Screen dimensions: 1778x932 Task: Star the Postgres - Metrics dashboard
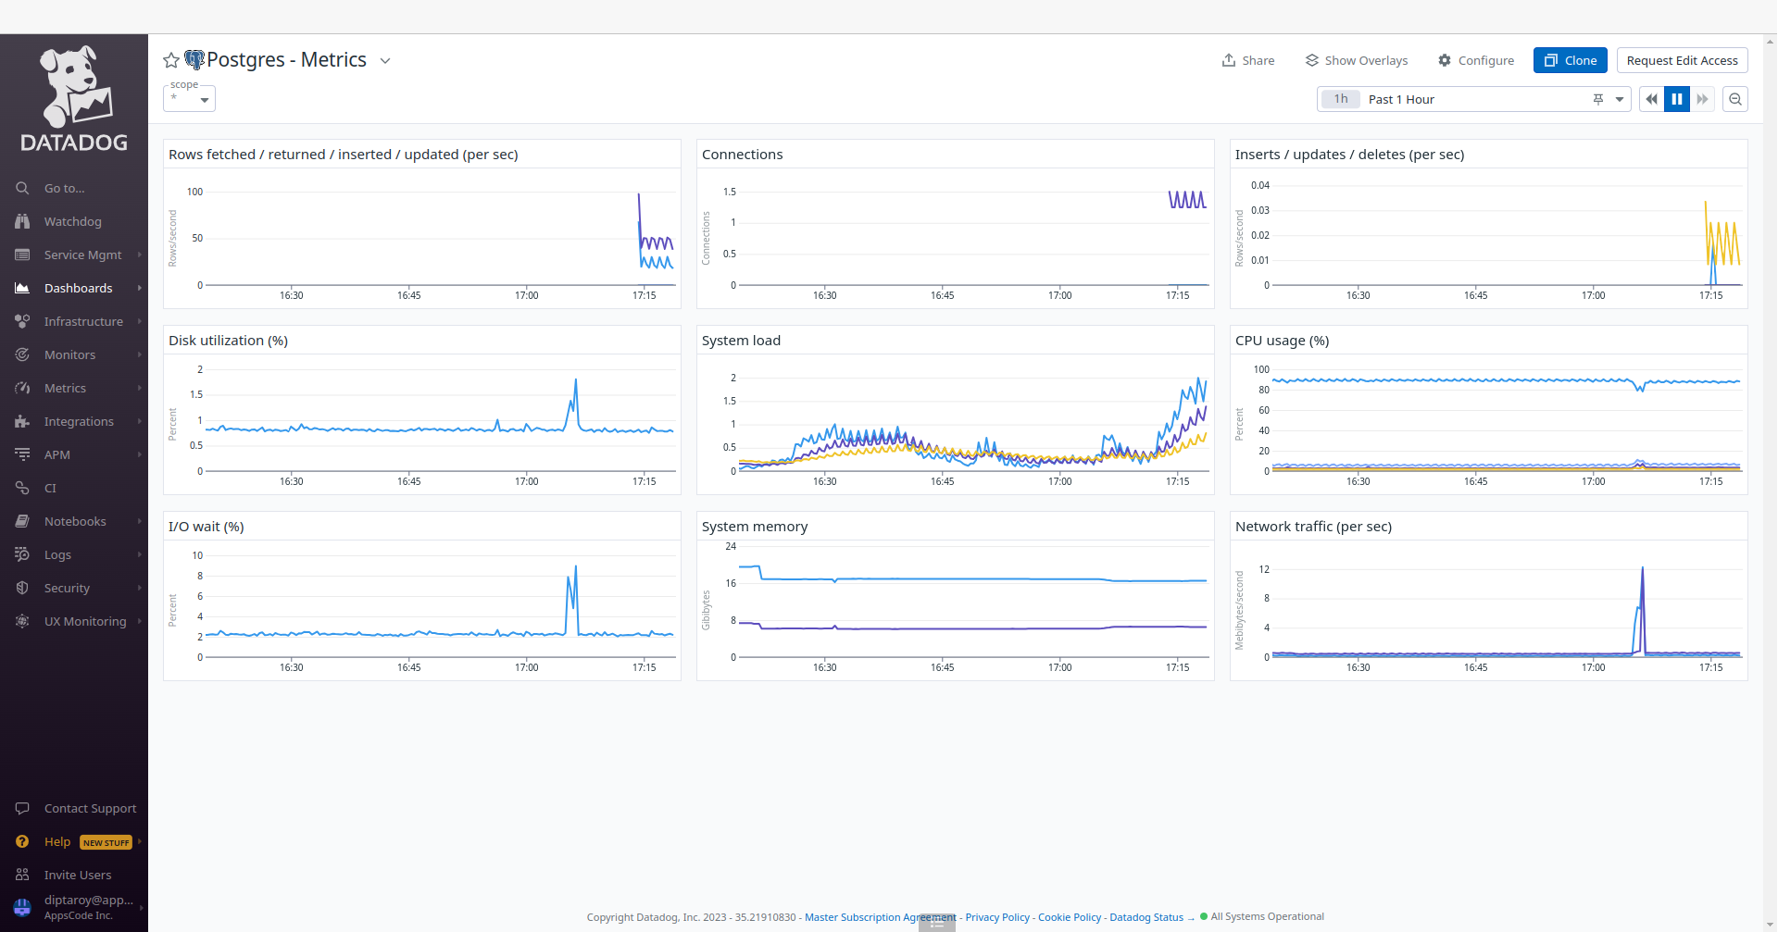(171, 61)
